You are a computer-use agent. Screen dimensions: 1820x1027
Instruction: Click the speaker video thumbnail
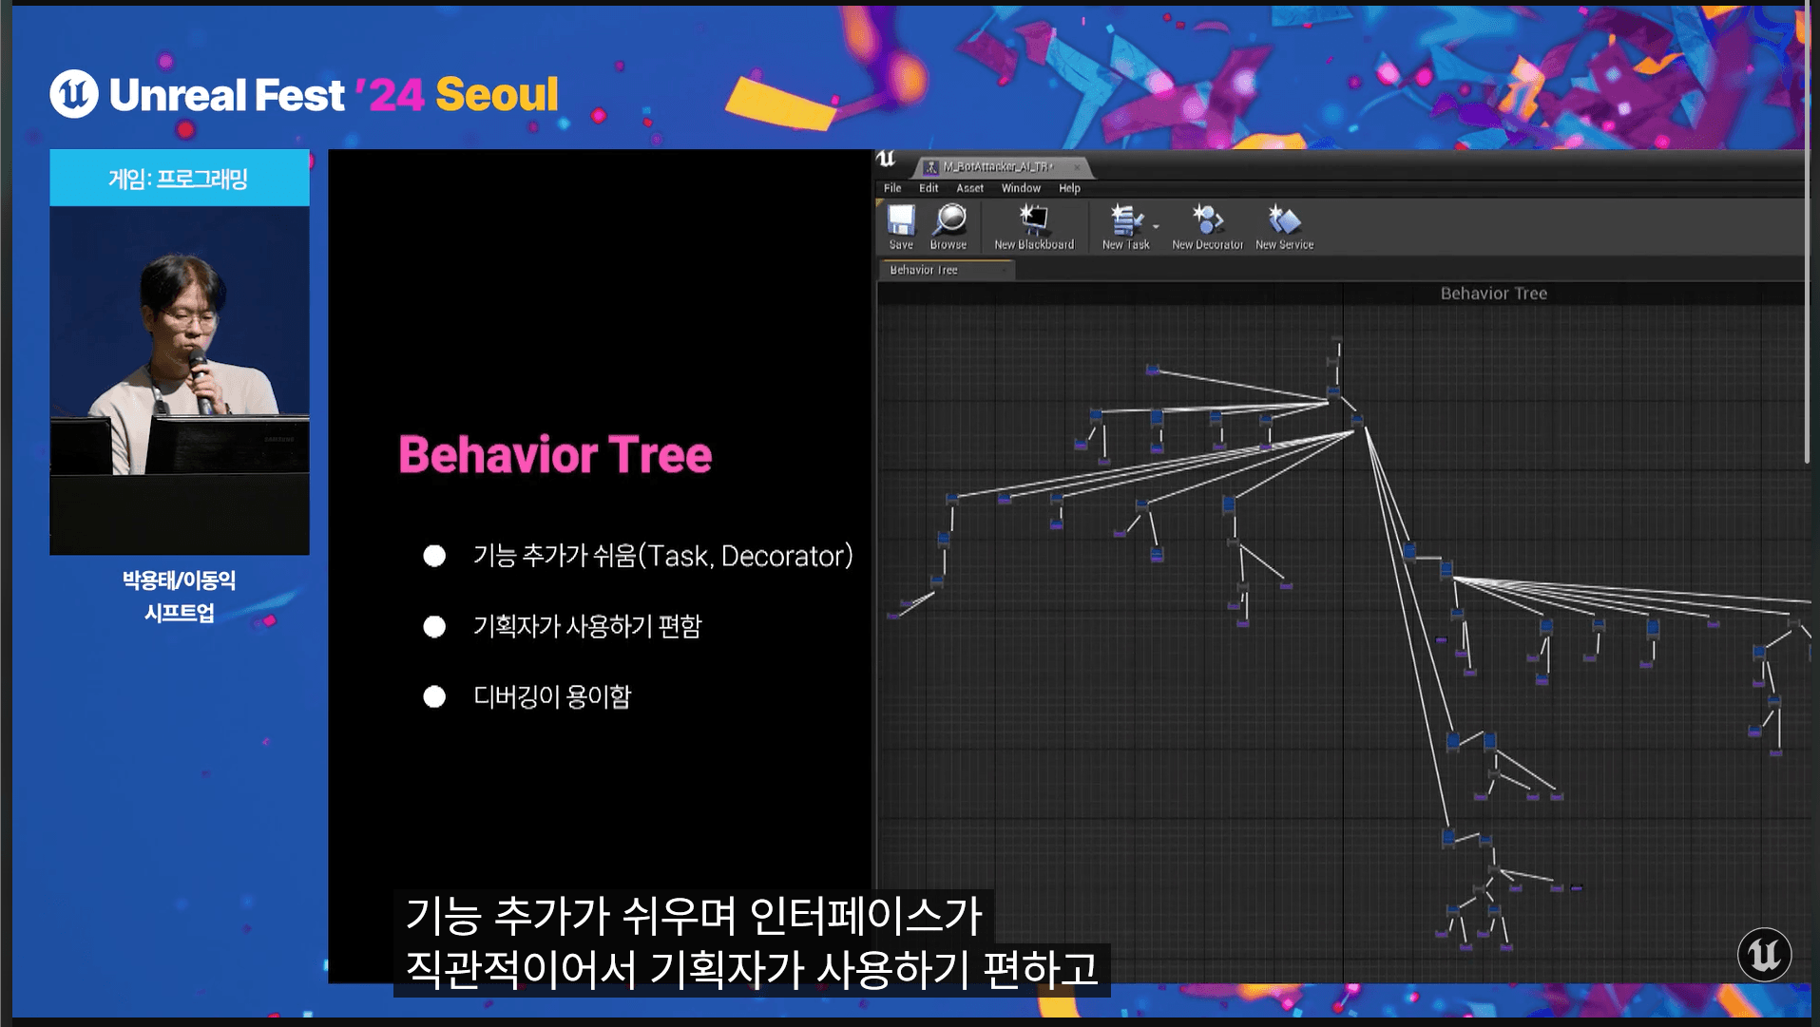[x=180, y=352]
